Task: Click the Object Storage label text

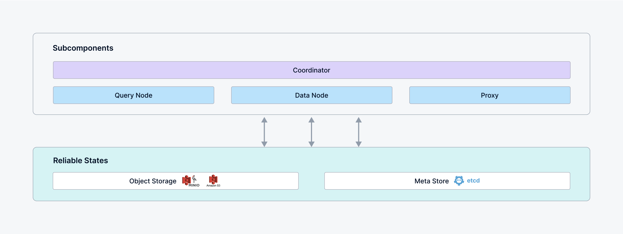Action: pos(153,181)
